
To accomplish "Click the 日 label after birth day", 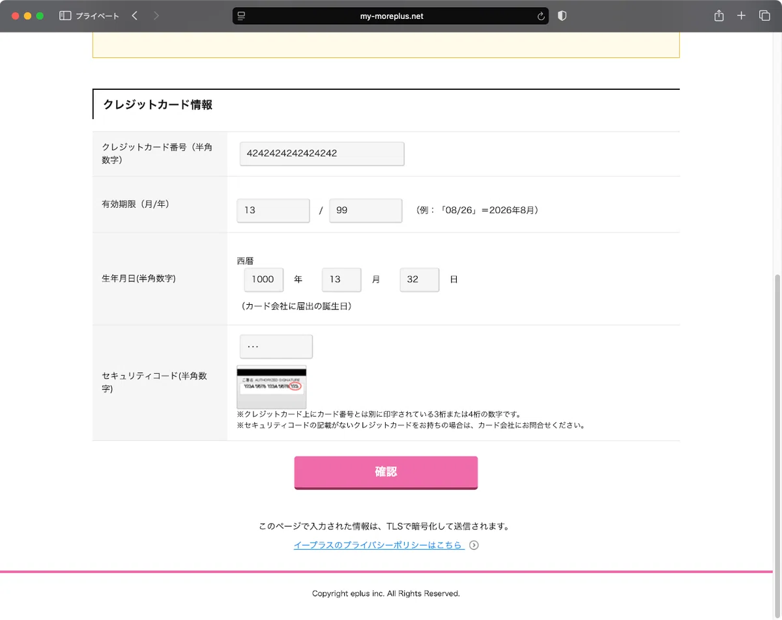I will 454,279.
